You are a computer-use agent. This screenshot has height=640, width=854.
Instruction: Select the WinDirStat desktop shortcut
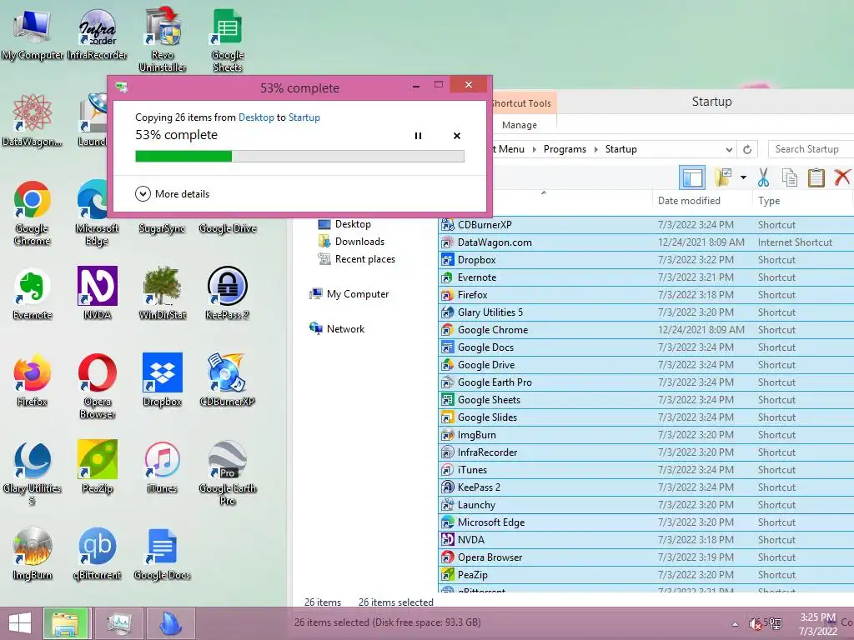(x=163, y=294)
